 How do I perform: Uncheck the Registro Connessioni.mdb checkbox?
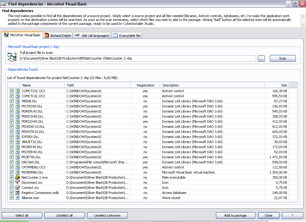coord(12,192)
